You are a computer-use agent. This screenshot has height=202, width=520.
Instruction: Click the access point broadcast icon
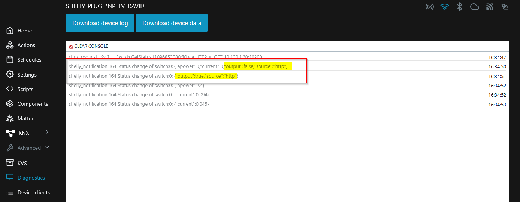[430, 7]
